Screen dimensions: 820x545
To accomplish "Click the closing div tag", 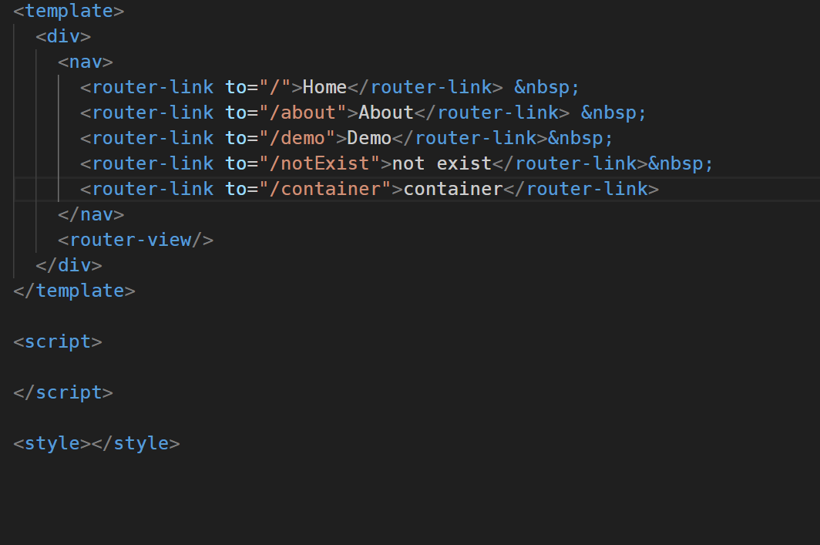I will tap(69, 266).
